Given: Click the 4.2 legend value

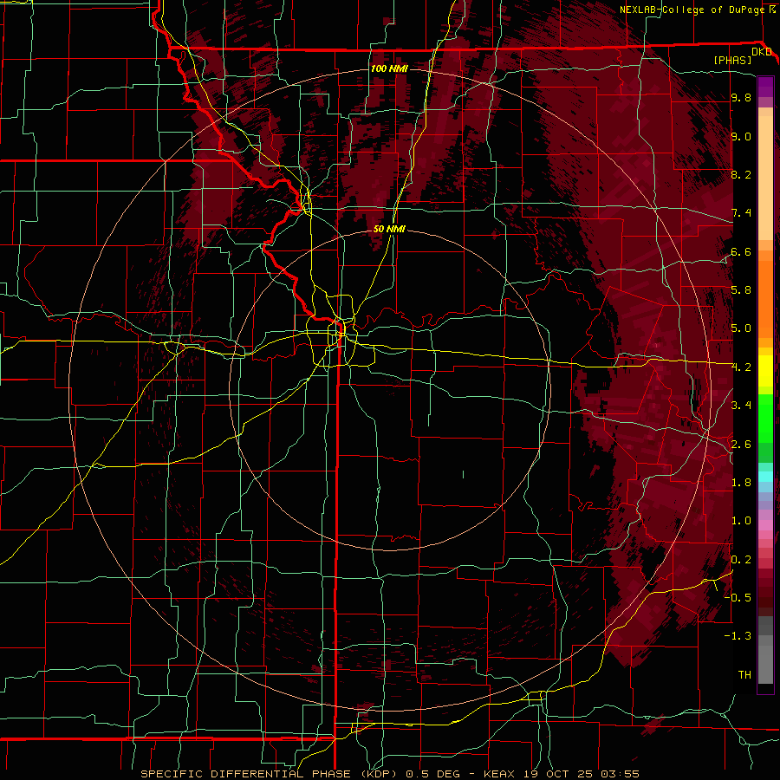Looking at the screenshot, I should tap(741, 367).
